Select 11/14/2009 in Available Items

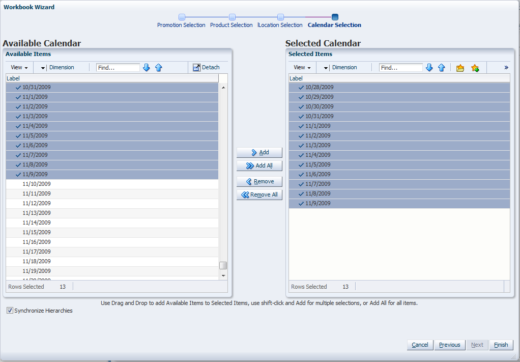point(112,222)
